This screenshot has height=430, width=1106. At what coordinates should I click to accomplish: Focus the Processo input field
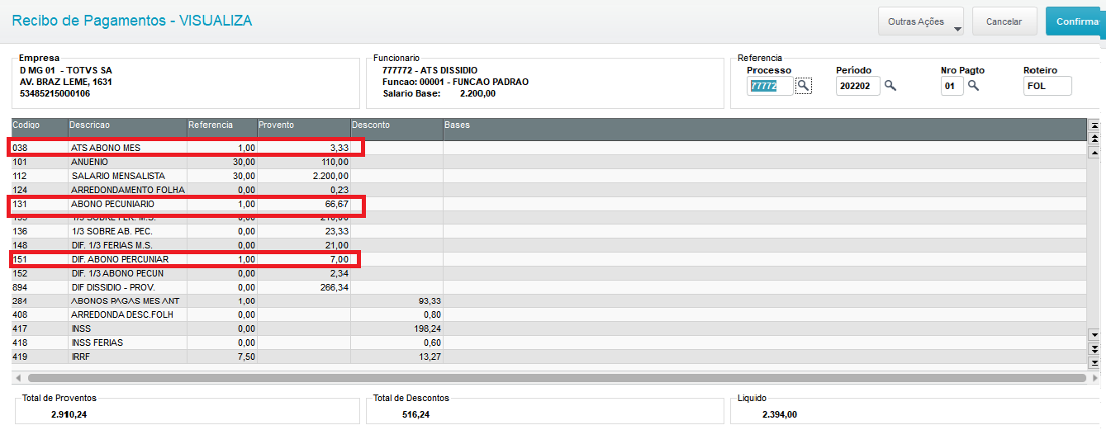pyautogui.click(x=770, y=86)
